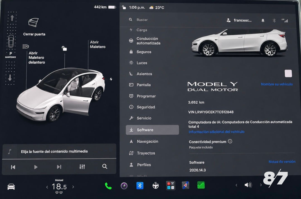301x199 pixels.
Task: Lower volume with left chevron
Action: [237, 185]
